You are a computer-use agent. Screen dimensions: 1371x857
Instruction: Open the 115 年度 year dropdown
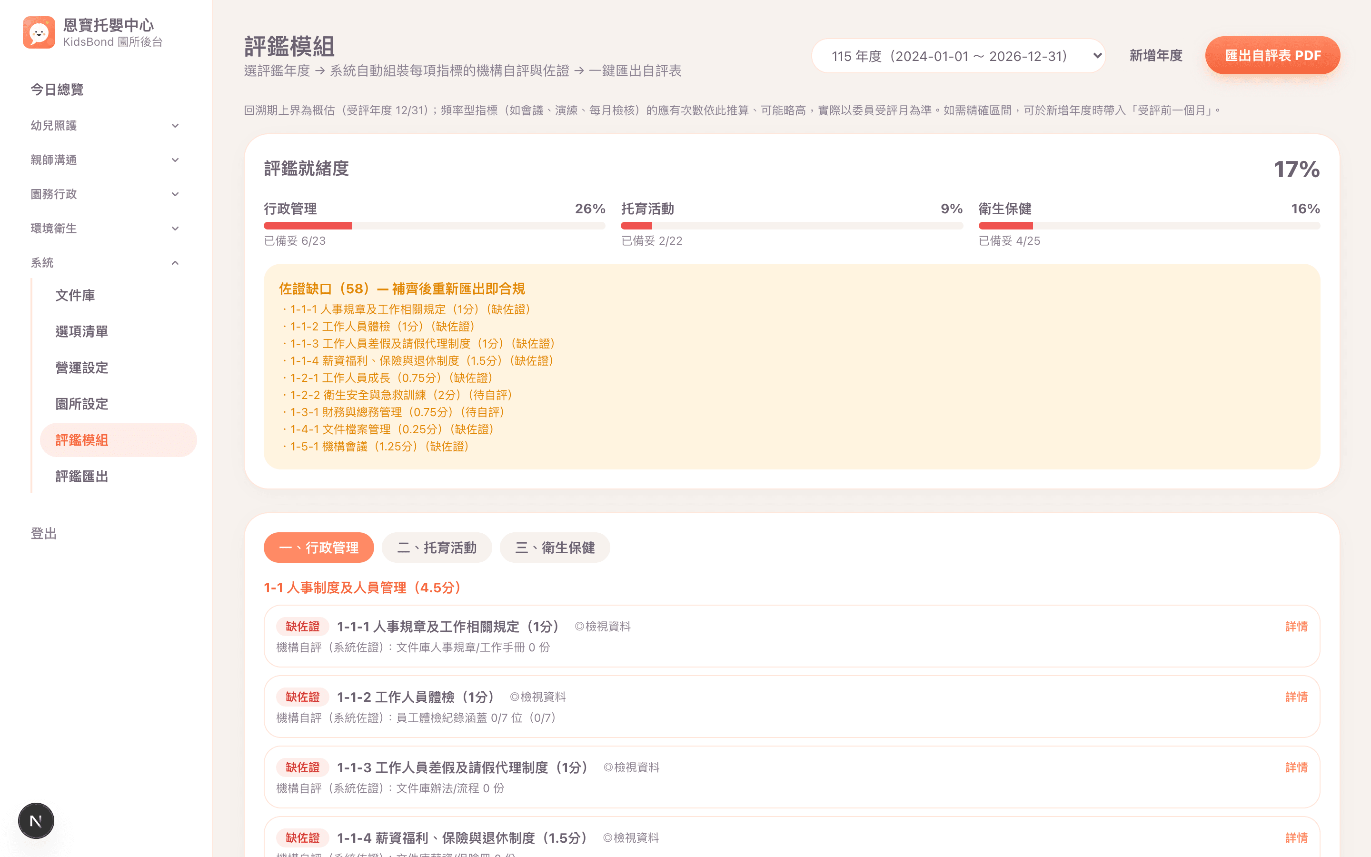(959, 56)
